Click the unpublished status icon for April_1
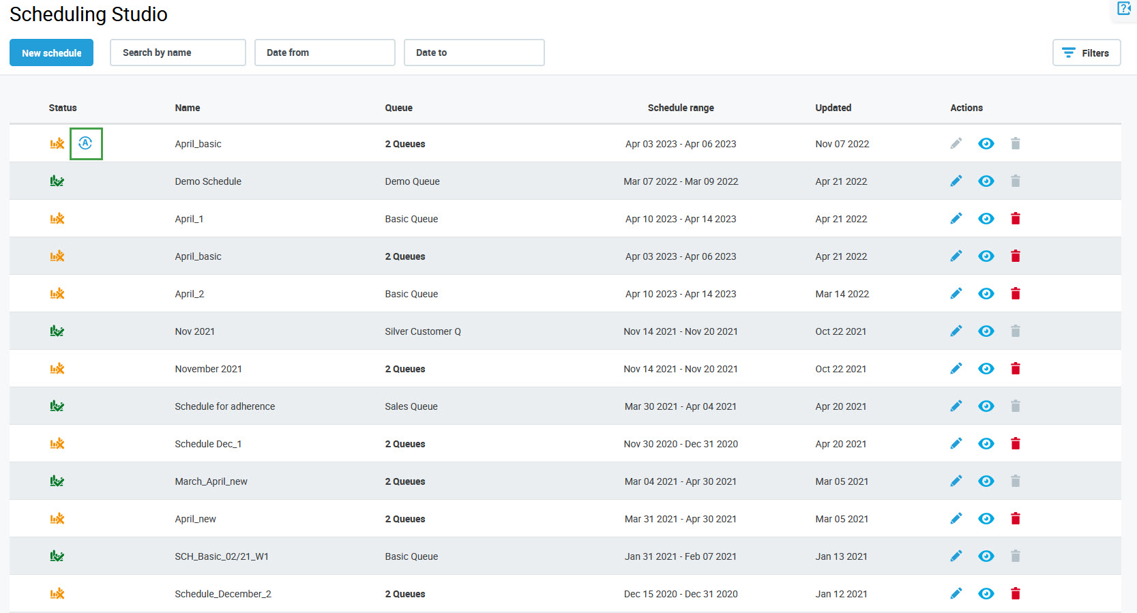Screen dimensions: 1137x613 (x=57, y=219)
